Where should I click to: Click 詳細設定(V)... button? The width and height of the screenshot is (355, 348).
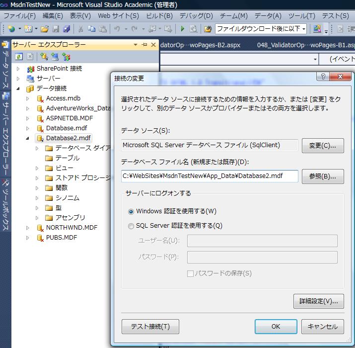pyautogui.click(x=319, y=301)
